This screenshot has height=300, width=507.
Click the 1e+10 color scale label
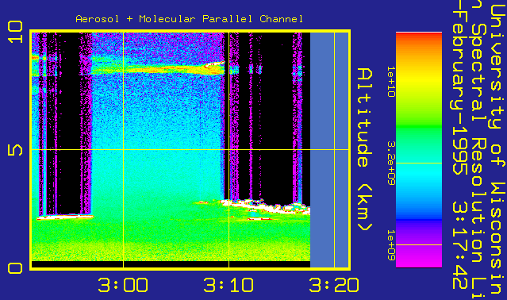(391, 82)
